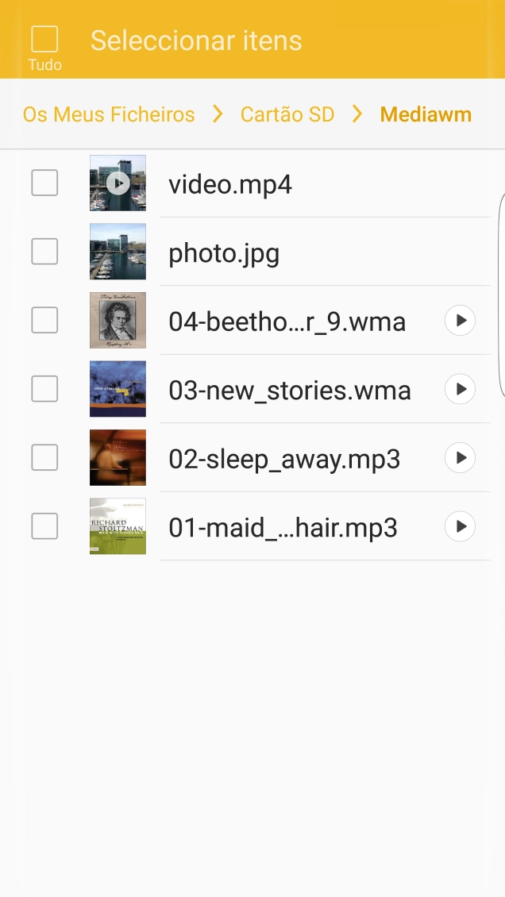The image size is (505, 897).
Task: Tap the 02-sleep_away.mp3 file name
Action: click(x=284, y=459)
